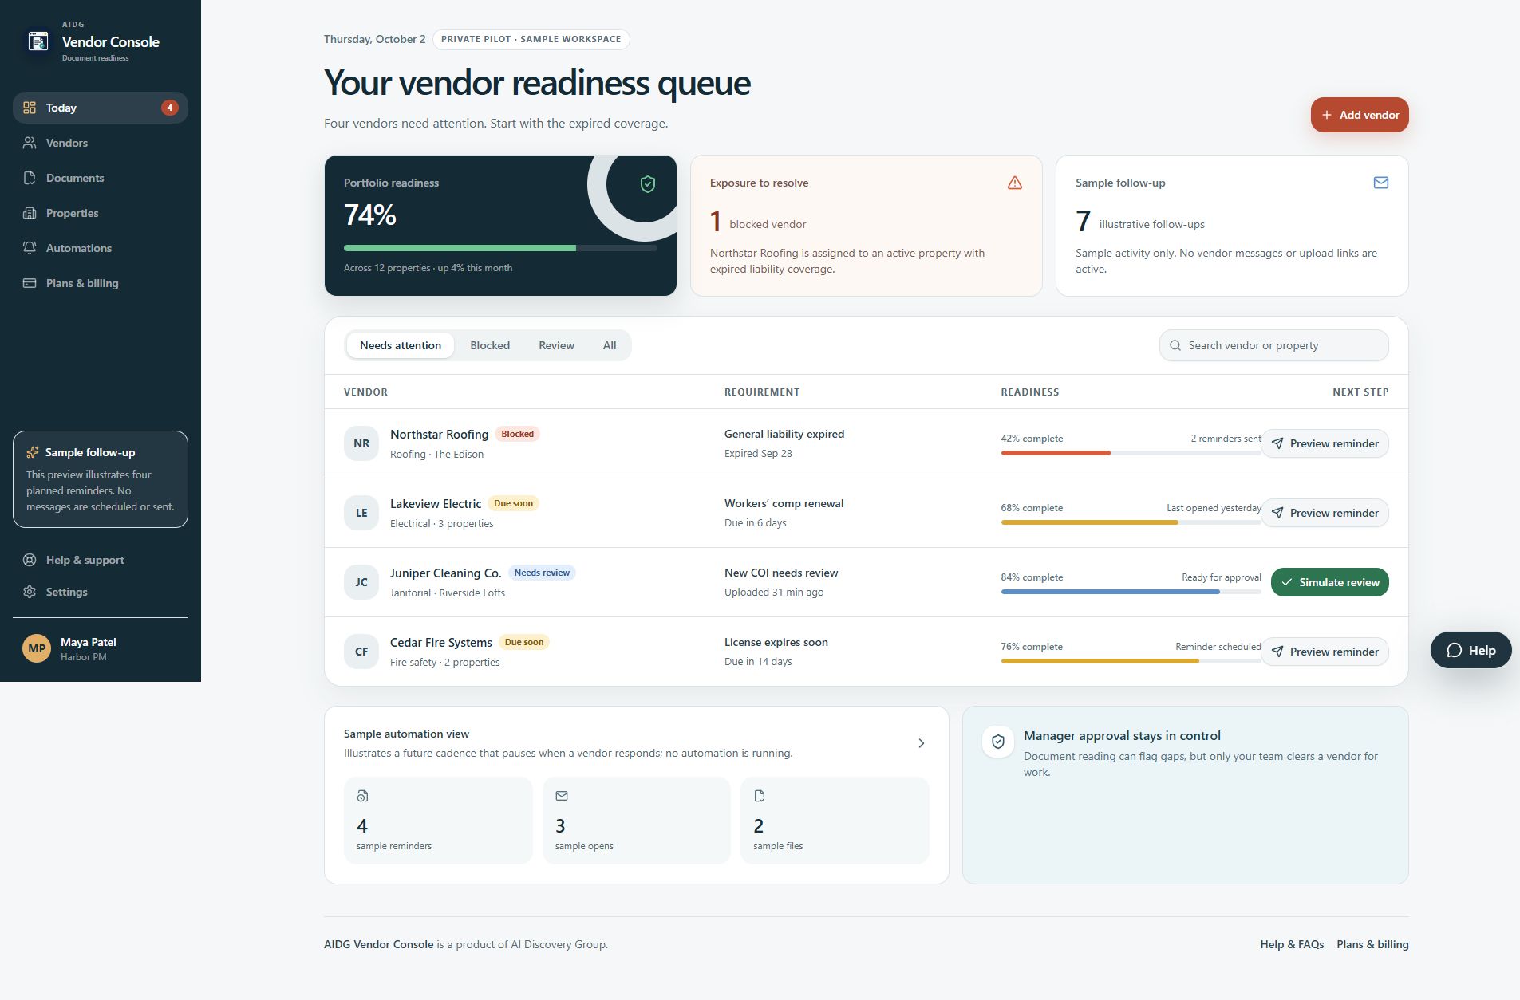Open Help & support in the sidebar

[x=101, y=560]
